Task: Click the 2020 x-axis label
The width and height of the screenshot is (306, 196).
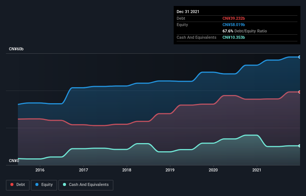Action: [213, 170]
